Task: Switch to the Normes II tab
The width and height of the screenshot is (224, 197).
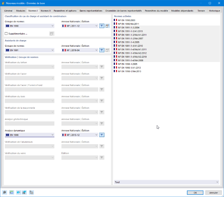Action: 46,11
